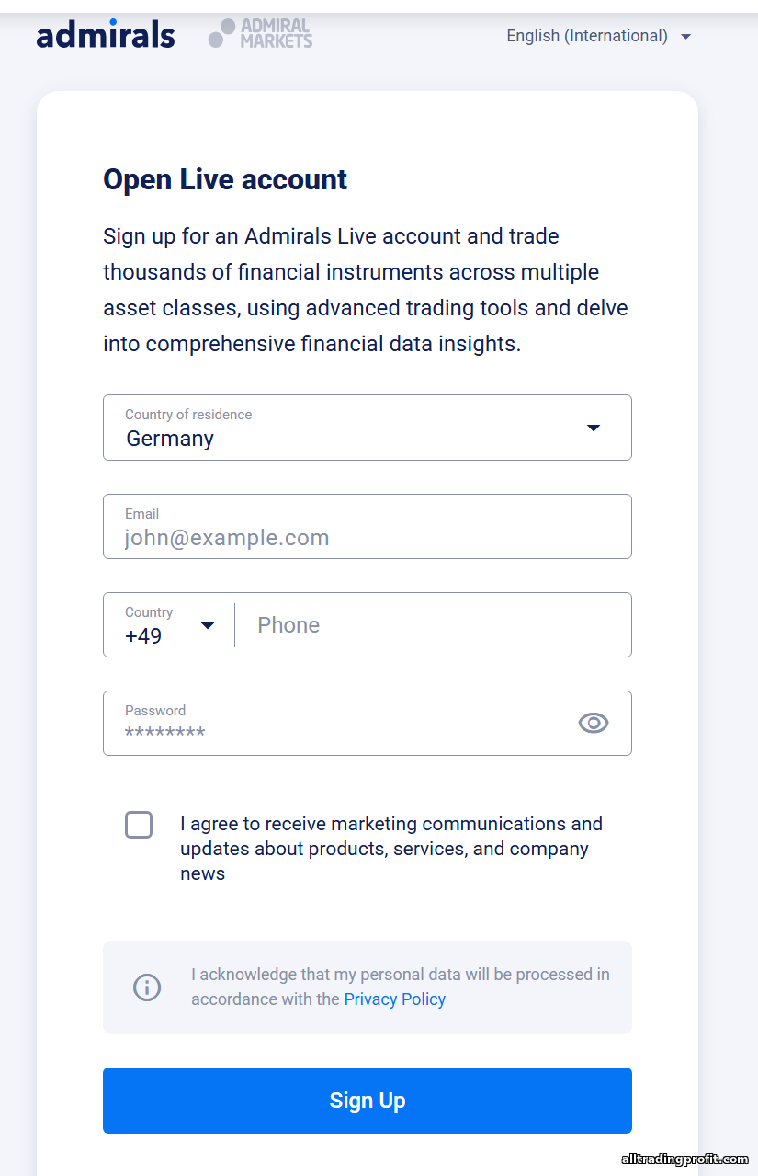Click the arrow next to the language selector

pyautogui.click(x=685, y=37)
